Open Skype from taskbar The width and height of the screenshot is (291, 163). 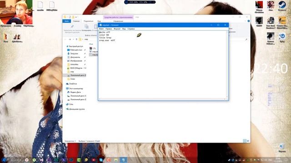pyautogui.click(x=101, y=160)
